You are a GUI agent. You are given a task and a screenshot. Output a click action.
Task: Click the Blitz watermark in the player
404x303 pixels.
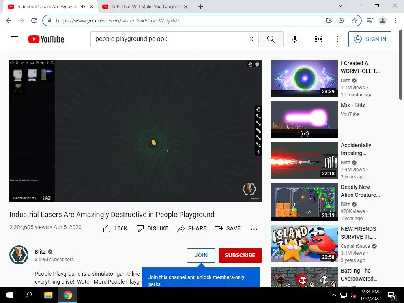tap(249, 189)
